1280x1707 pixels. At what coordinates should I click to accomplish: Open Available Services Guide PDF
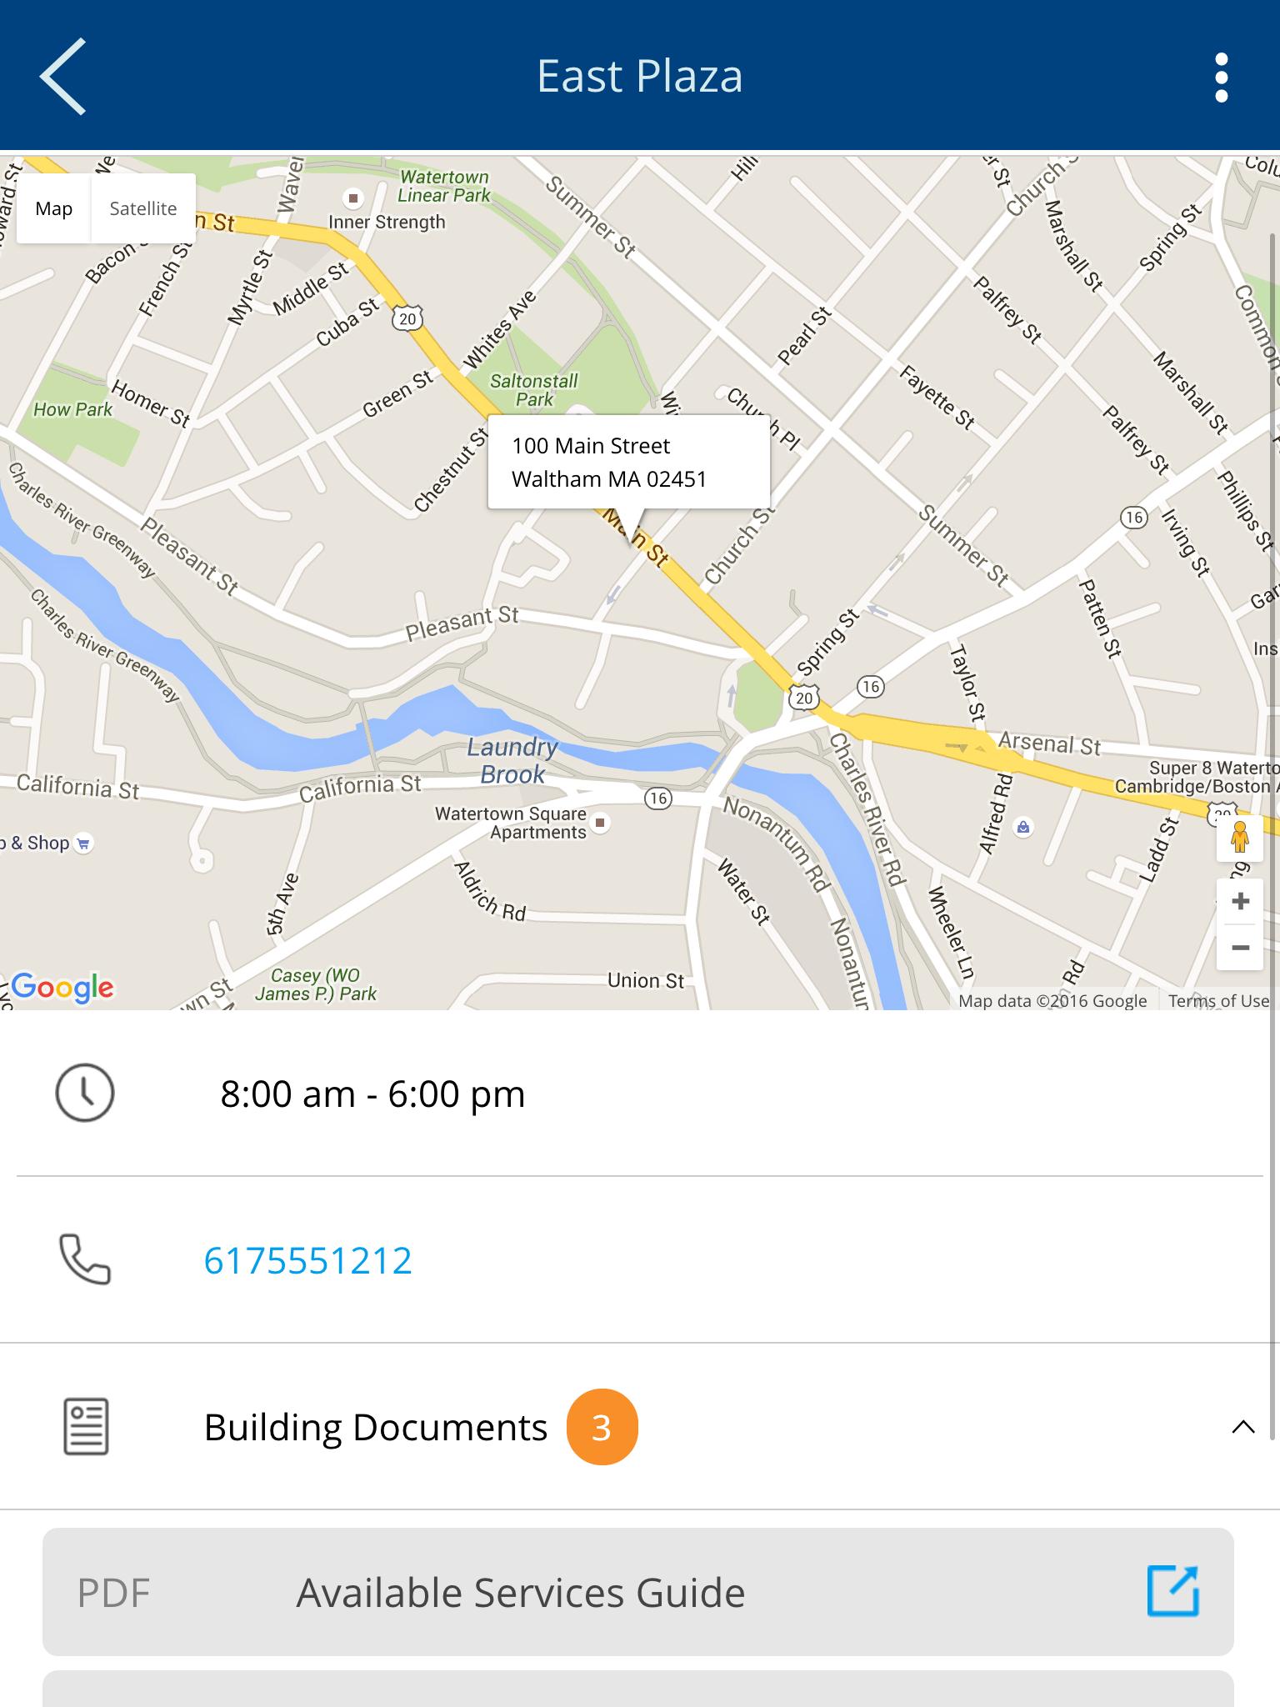coord(638,1592)
